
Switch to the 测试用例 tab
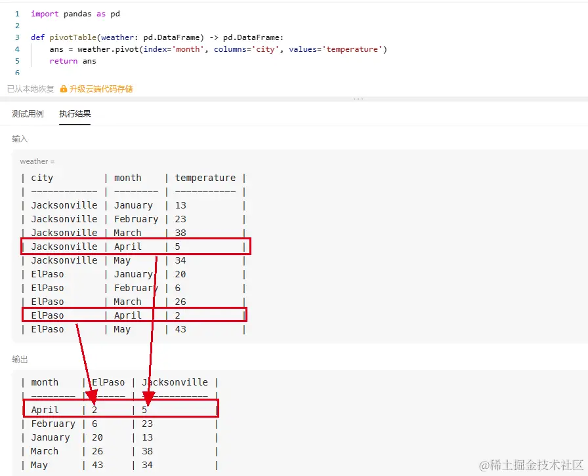pyautogui.click(x=28, y=114)
